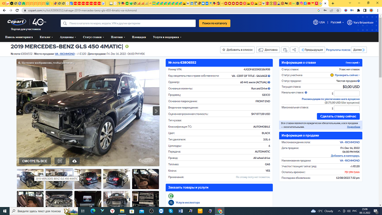Screen dimensions: 382x215
Task: Open Yandex browser from taskbar
Action: pyautogui.click(x=112, y=211)
